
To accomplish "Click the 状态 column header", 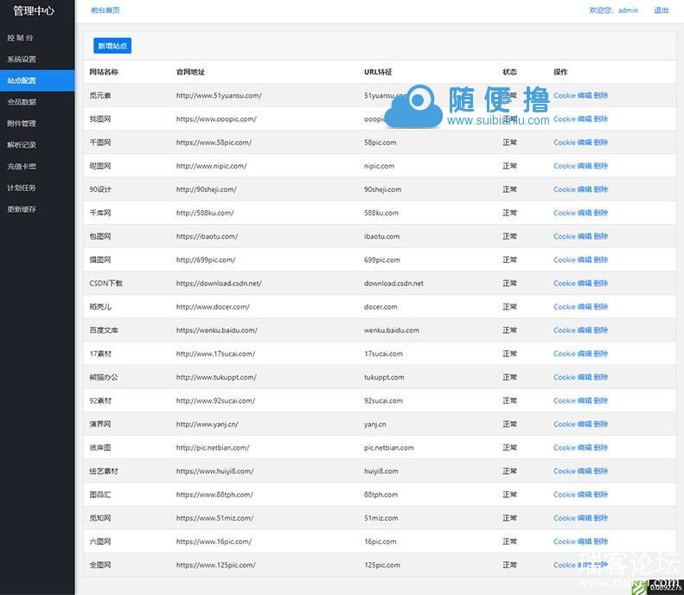I will click(x=509, y=72).
